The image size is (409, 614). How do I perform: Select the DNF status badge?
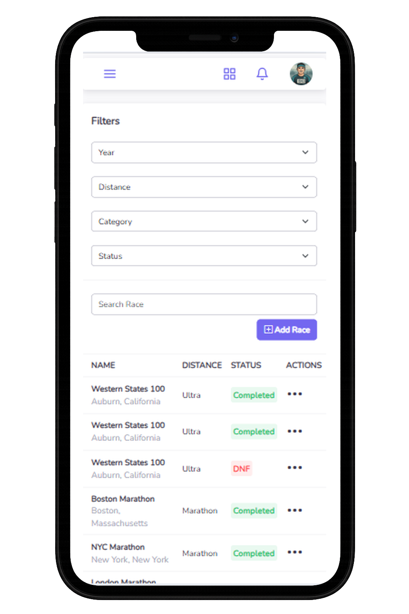click(241, 468)
